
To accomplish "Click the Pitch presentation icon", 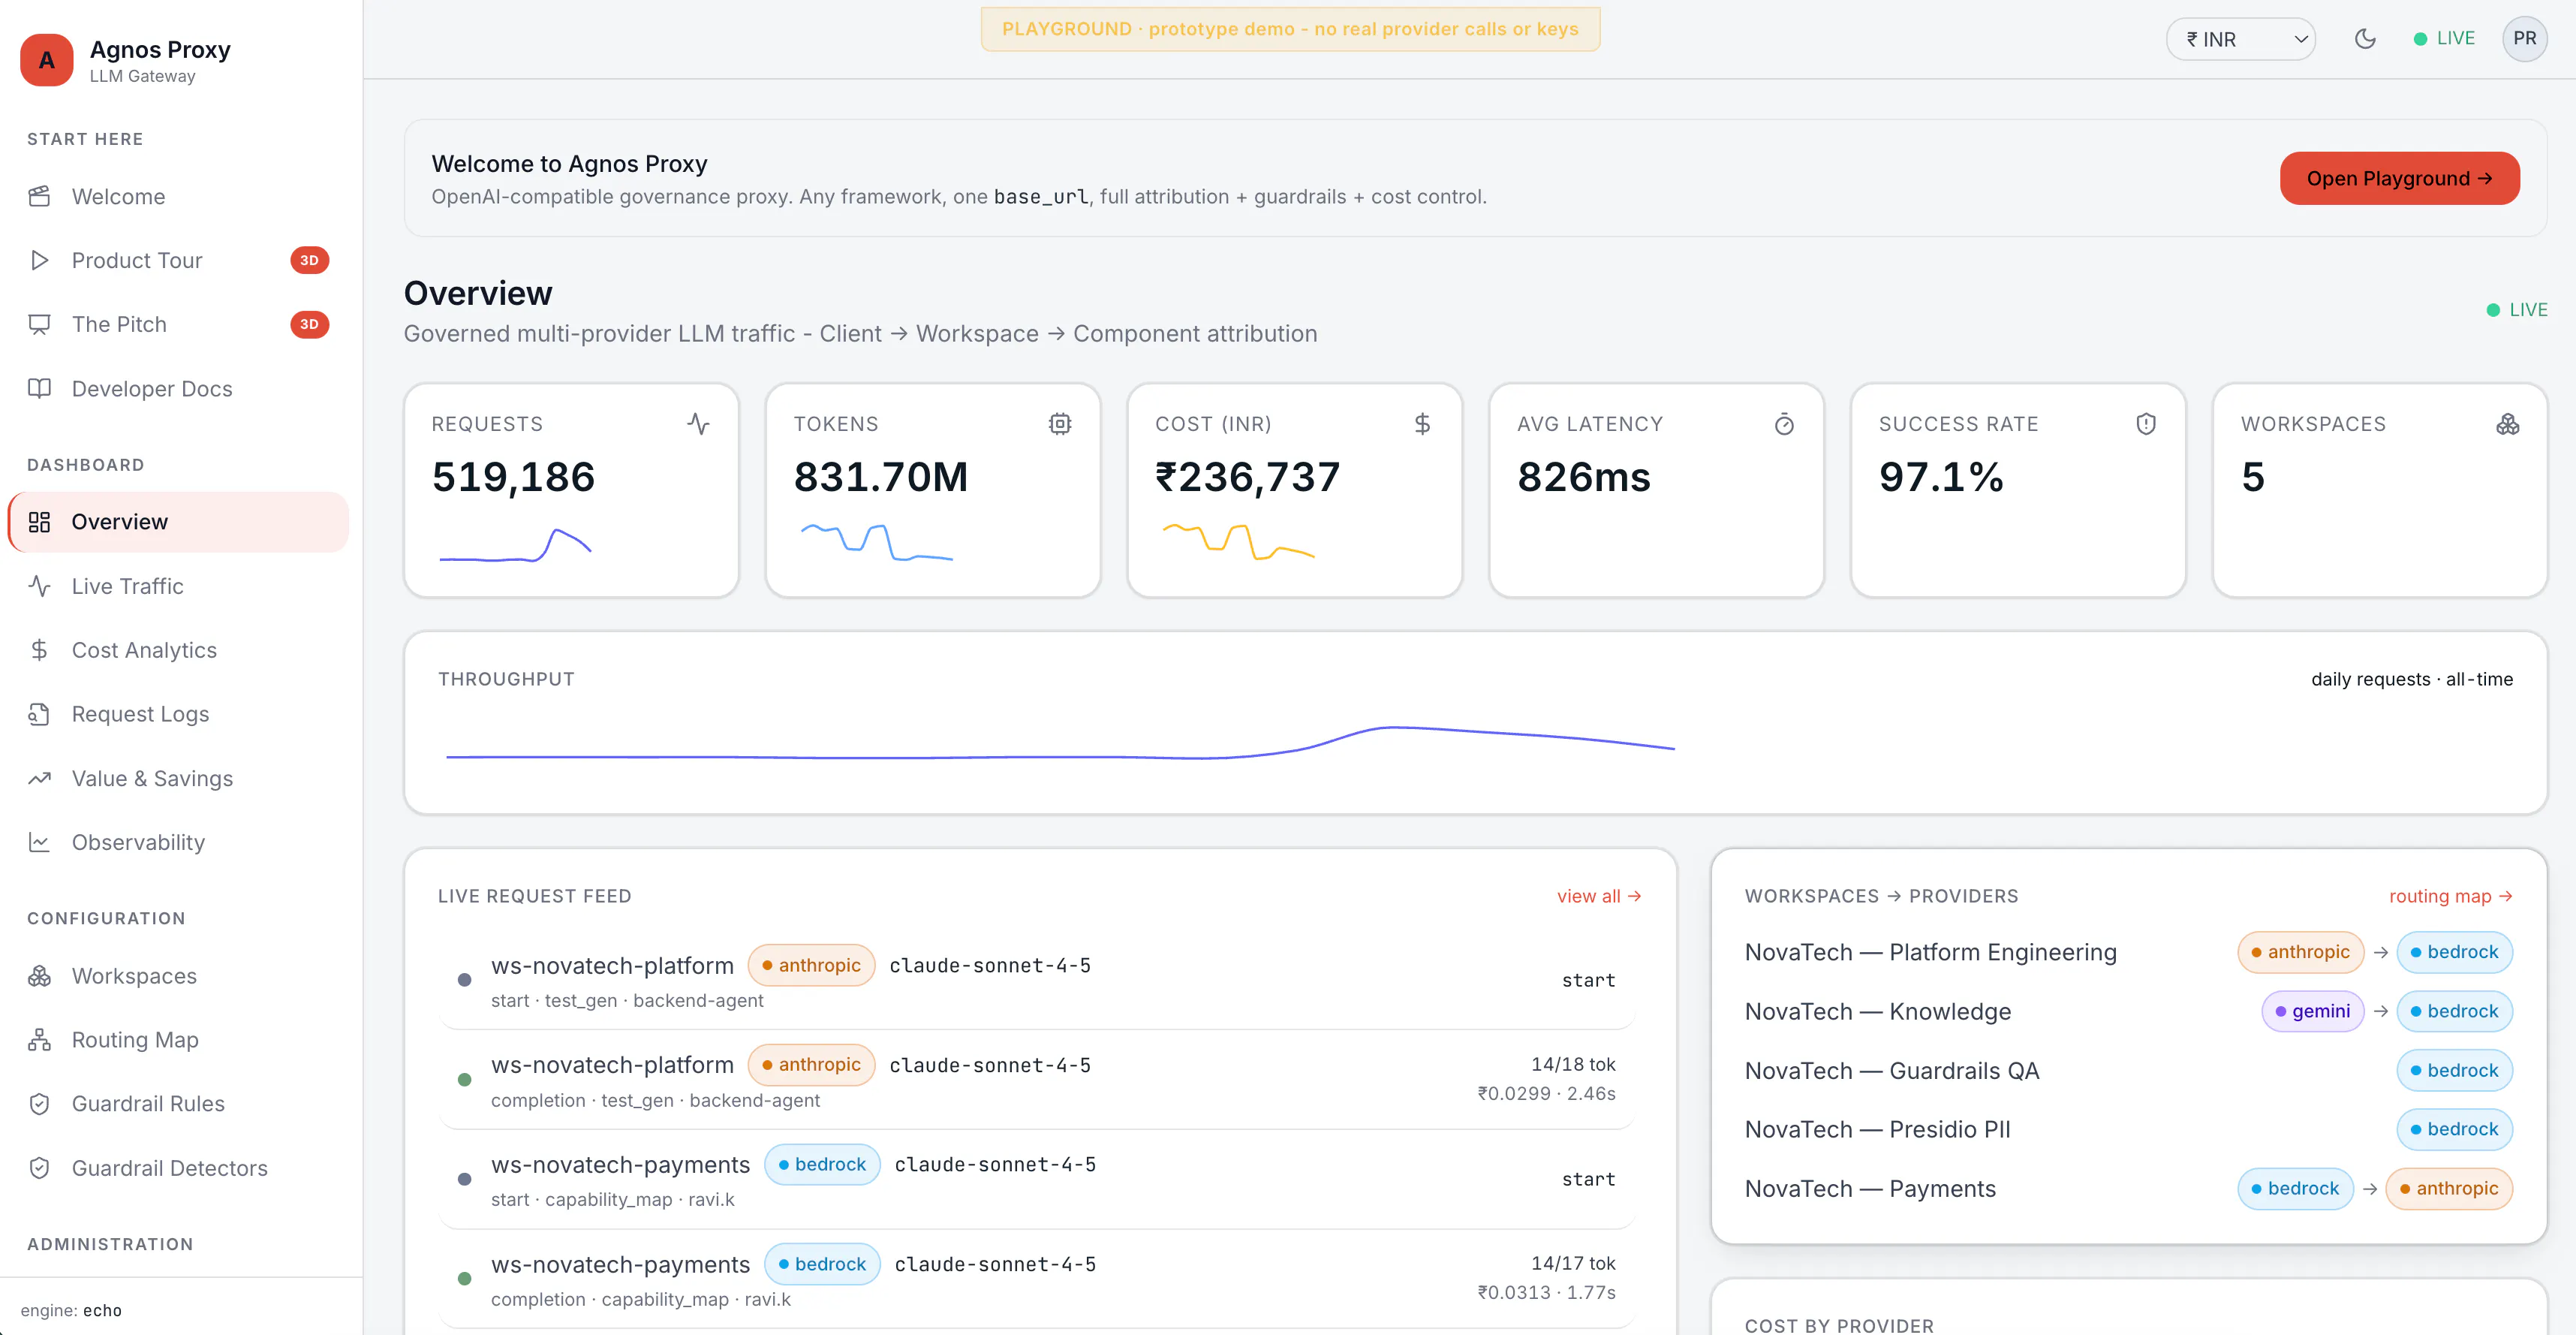I will click(39, 324).
